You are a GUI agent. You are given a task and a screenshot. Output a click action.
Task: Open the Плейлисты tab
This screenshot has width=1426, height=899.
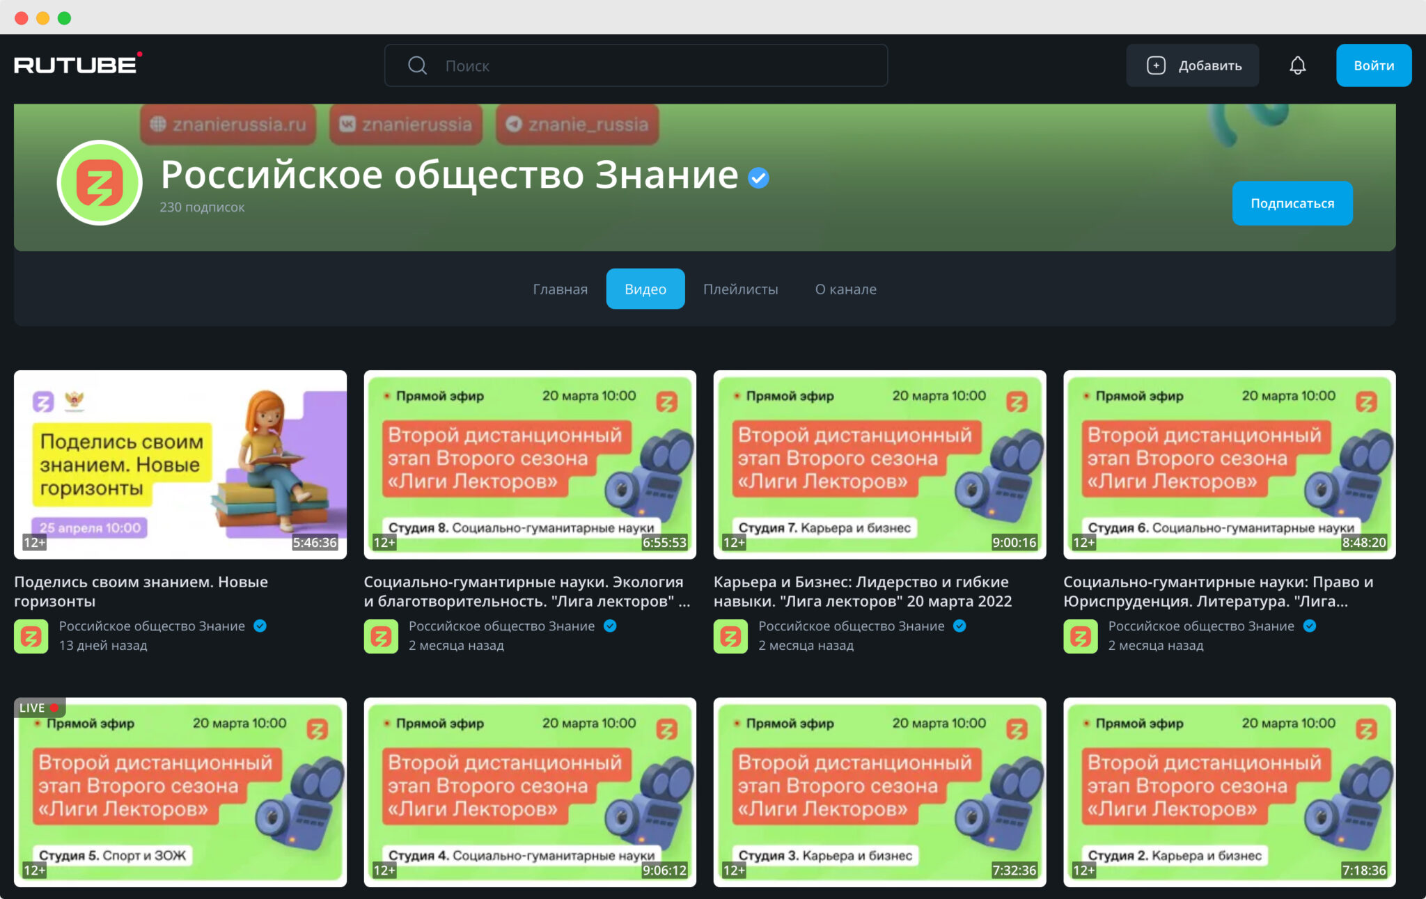coord(740,289)
